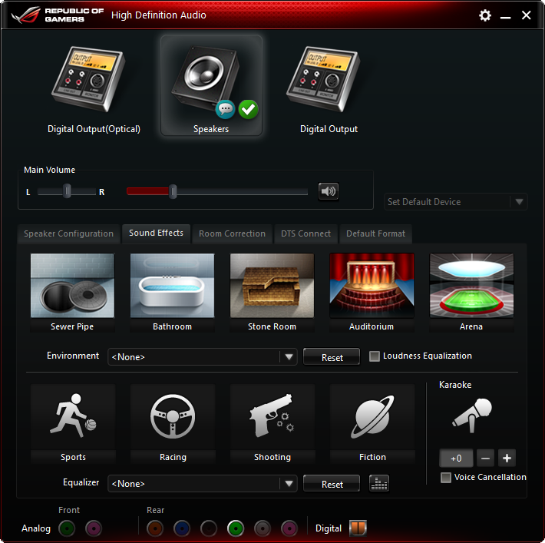Click the Digital connector jack icon

coord(358,528)
